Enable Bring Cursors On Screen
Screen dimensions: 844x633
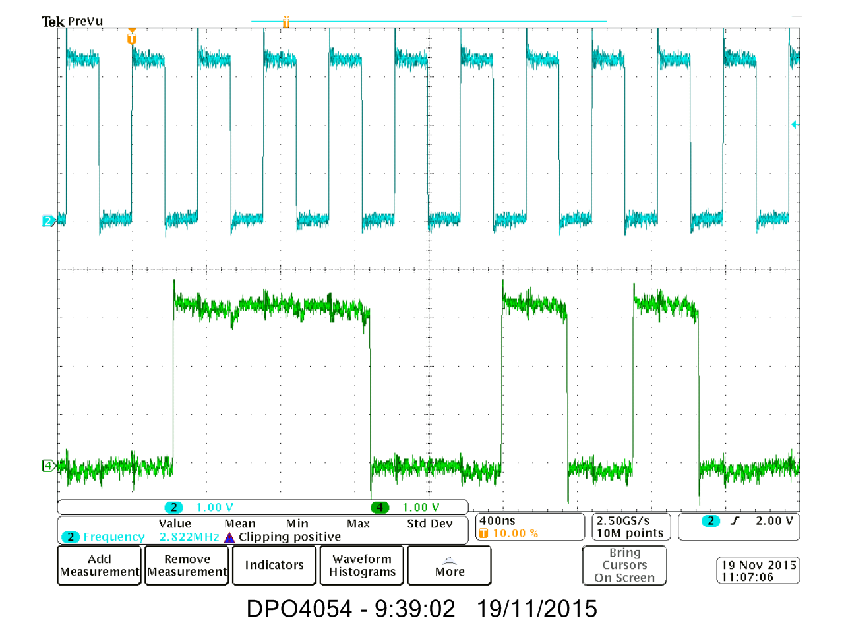(x=624, y=565)
